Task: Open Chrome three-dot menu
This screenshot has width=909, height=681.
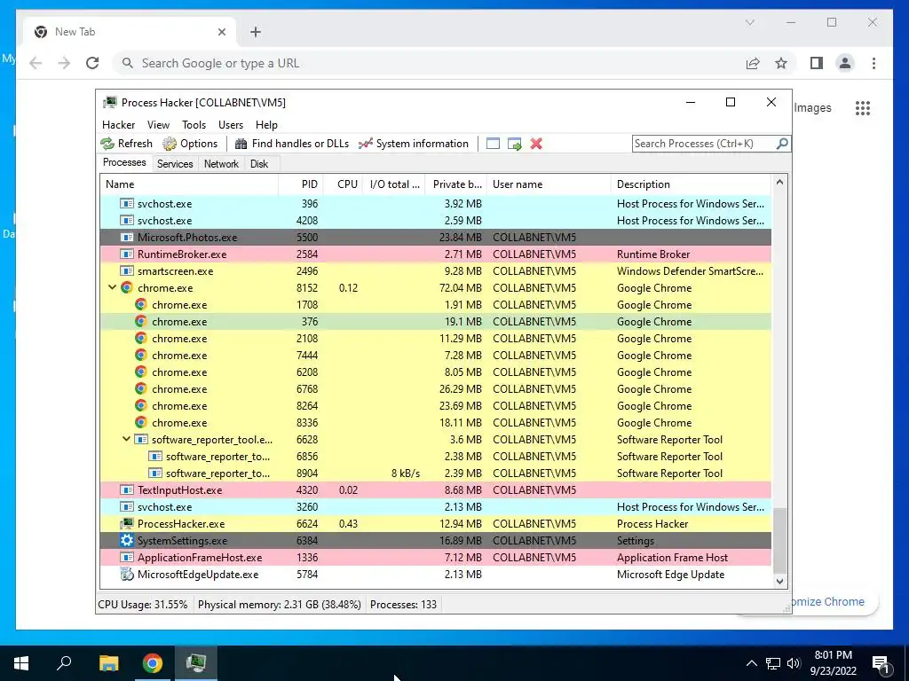Action: 873,63
